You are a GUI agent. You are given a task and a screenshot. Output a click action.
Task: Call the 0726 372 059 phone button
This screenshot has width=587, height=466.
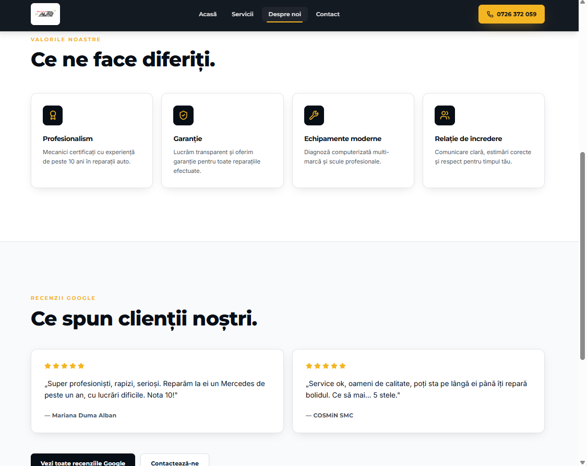coord(511,14)
